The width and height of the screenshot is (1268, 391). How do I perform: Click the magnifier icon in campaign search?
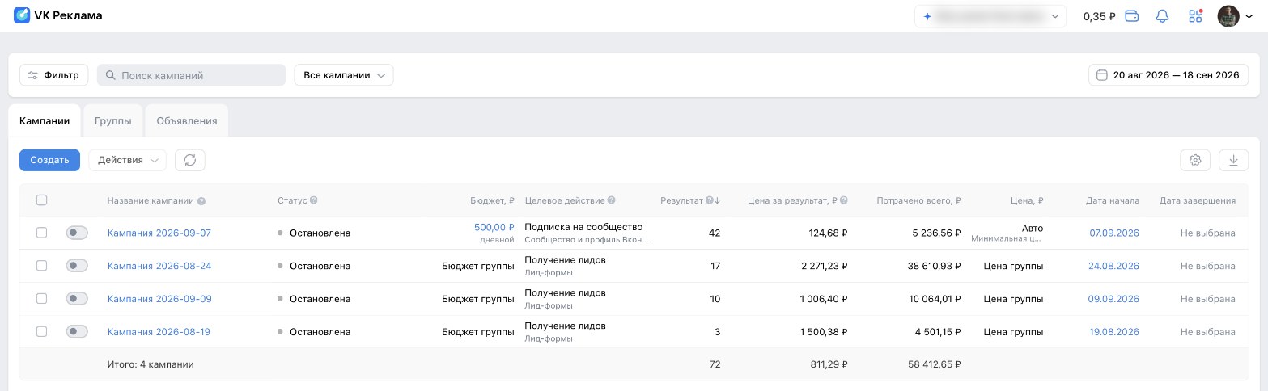(x=111, y=75)
